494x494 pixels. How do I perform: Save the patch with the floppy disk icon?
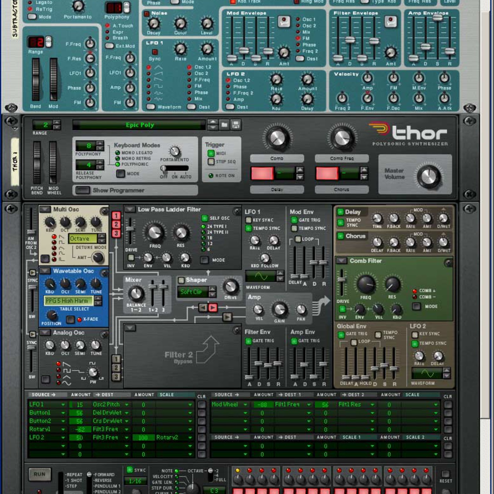[236, 125]
